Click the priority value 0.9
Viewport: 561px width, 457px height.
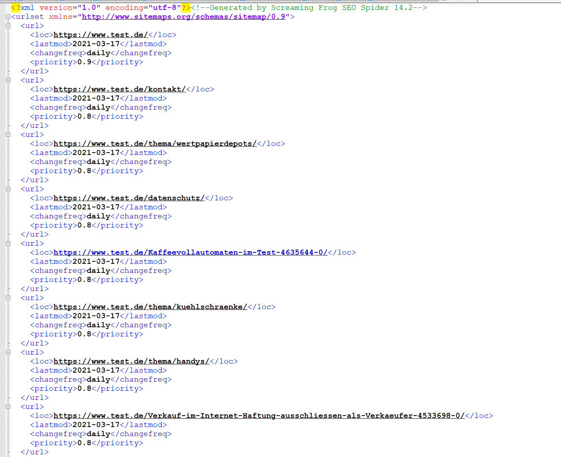click(x=84, y=62)
